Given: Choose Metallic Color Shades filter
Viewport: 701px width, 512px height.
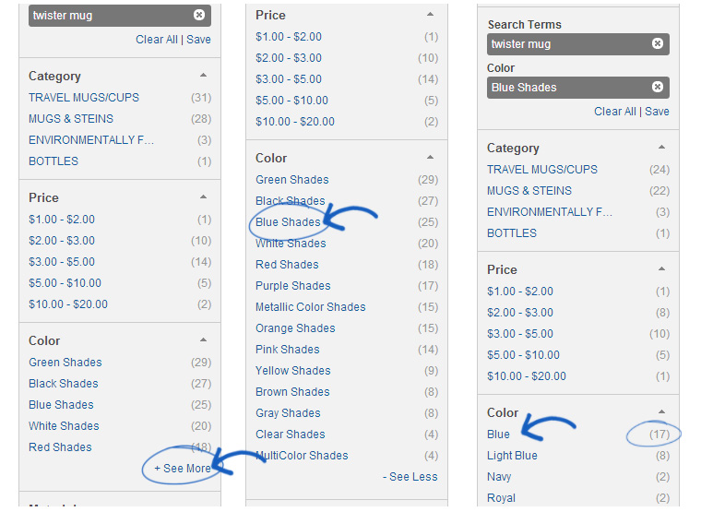Looking at the screenshot, I should tap(310, 307).
